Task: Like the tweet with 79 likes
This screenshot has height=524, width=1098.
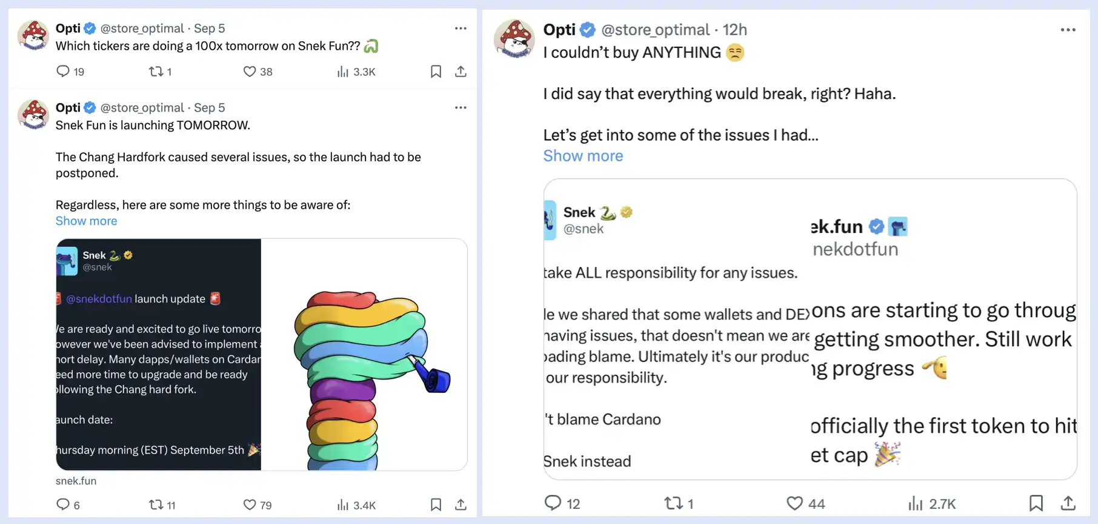Action: (250, 505)
